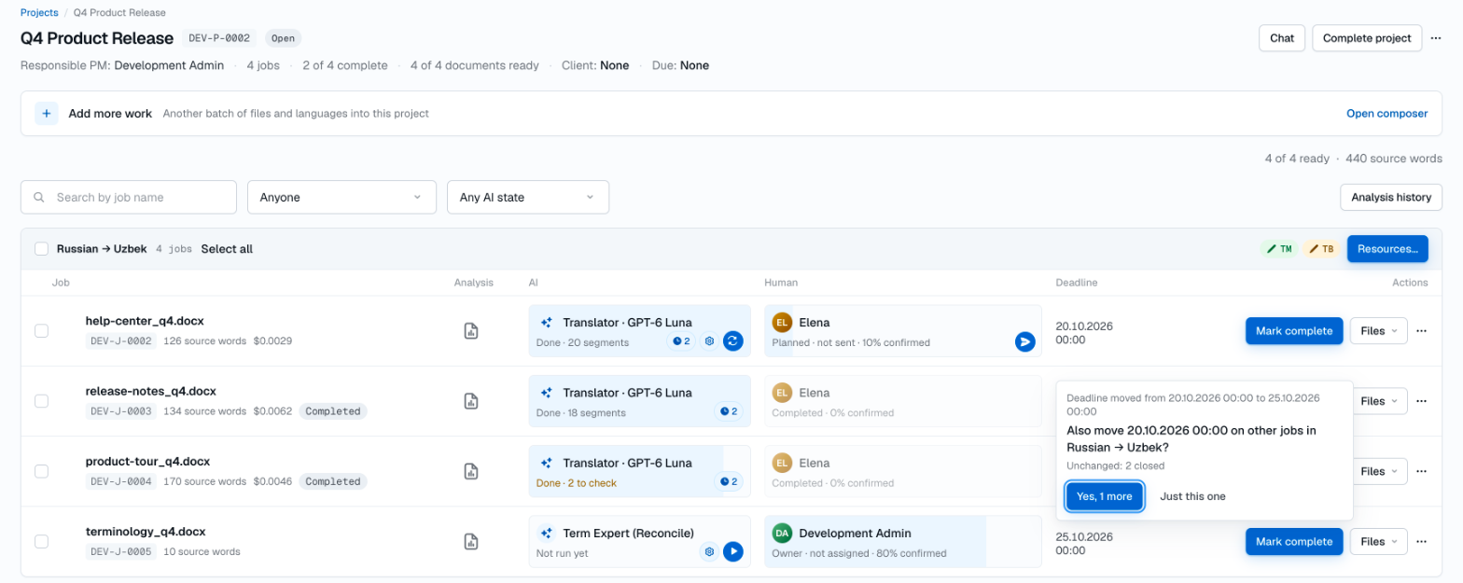Open Development Admin assignment card
1463x583 pixels.
902,541
